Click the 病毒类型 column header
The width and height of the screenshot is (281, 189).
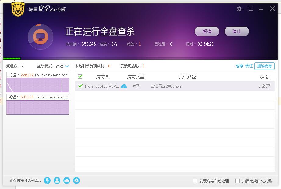[136, 77]
